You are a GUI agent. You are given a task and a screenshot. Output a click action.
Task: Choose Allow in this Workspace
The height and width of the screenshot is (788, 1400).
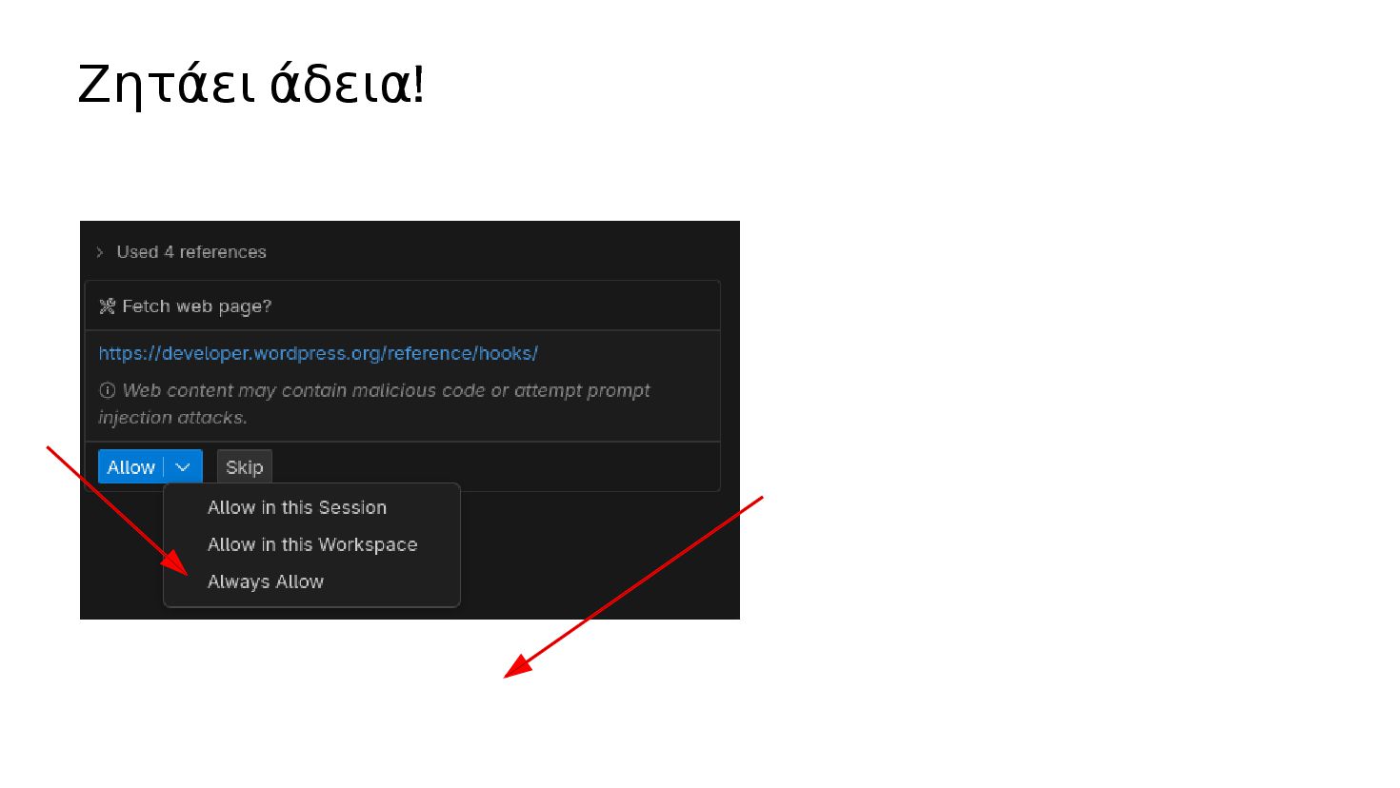(x=311, y=544)
